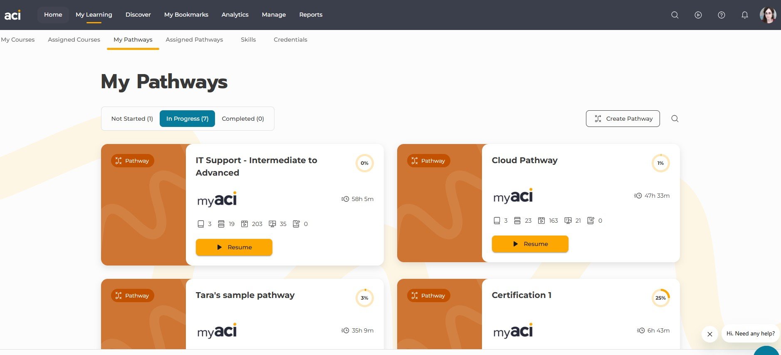Click the Cloud Pathway orange thumbnail
Viewport: 781px width, 355px height.
tap(440, 203)
